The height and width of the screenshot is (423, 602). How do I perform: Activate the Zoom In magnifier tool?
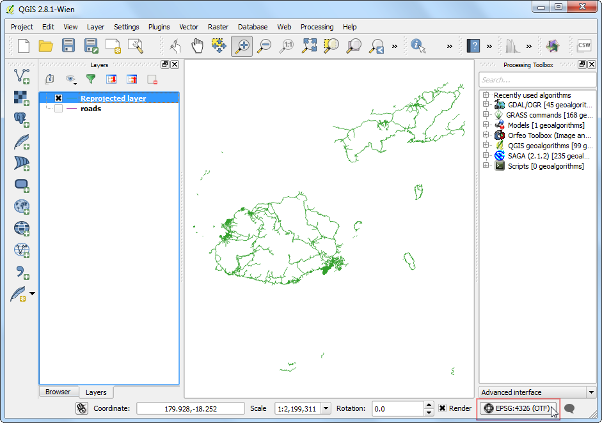(x=242, y=45)
